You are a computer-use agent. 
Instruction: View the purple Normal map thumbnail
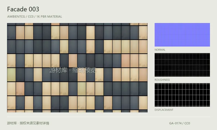[x=182, y=35]
